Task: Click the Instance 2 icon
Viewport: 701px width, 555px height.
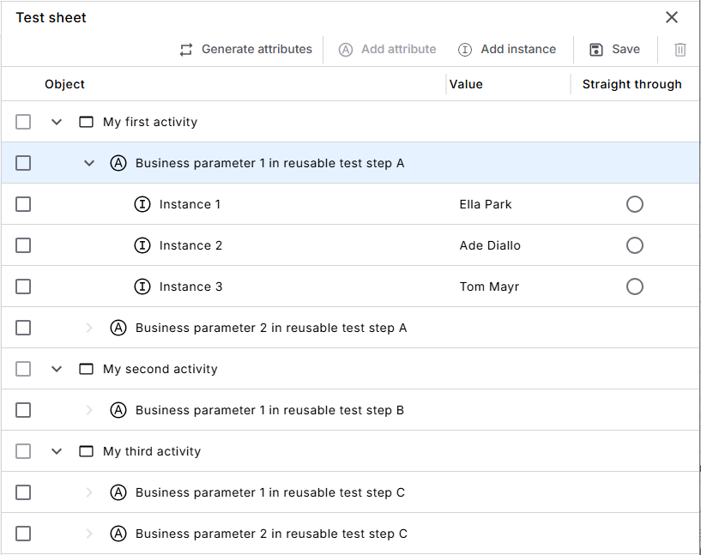Action: click(142, 245)
